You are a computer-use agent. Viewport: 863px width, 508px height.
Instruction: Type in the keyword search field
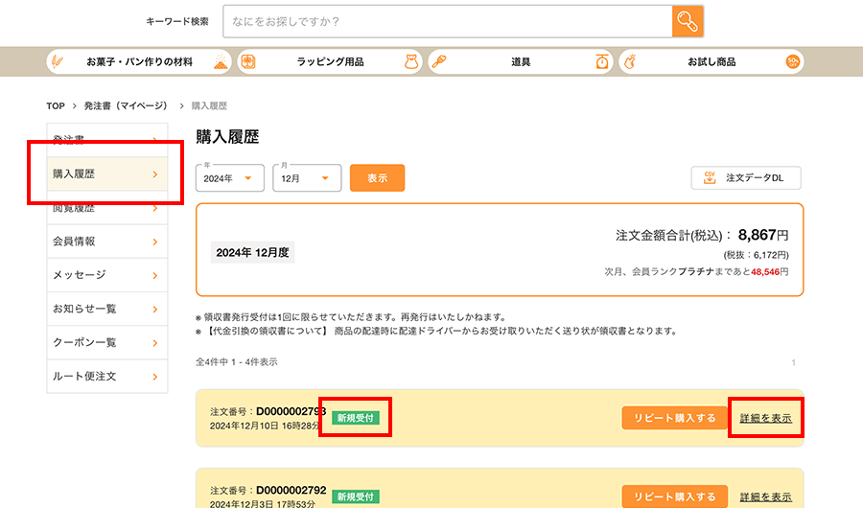pyautogui.click(x=446, y=21)
